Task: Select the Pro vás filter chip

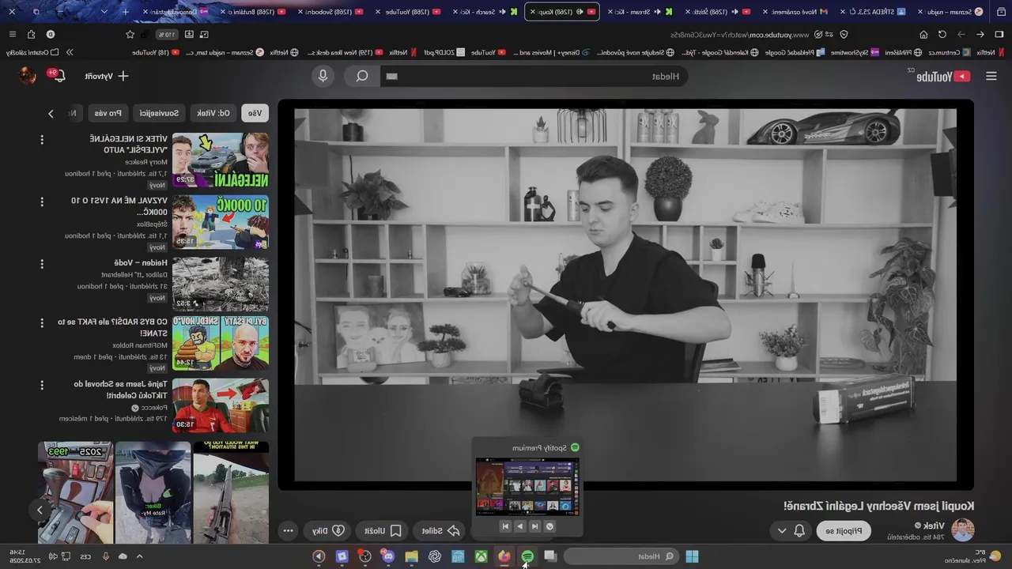Action: 107,113
